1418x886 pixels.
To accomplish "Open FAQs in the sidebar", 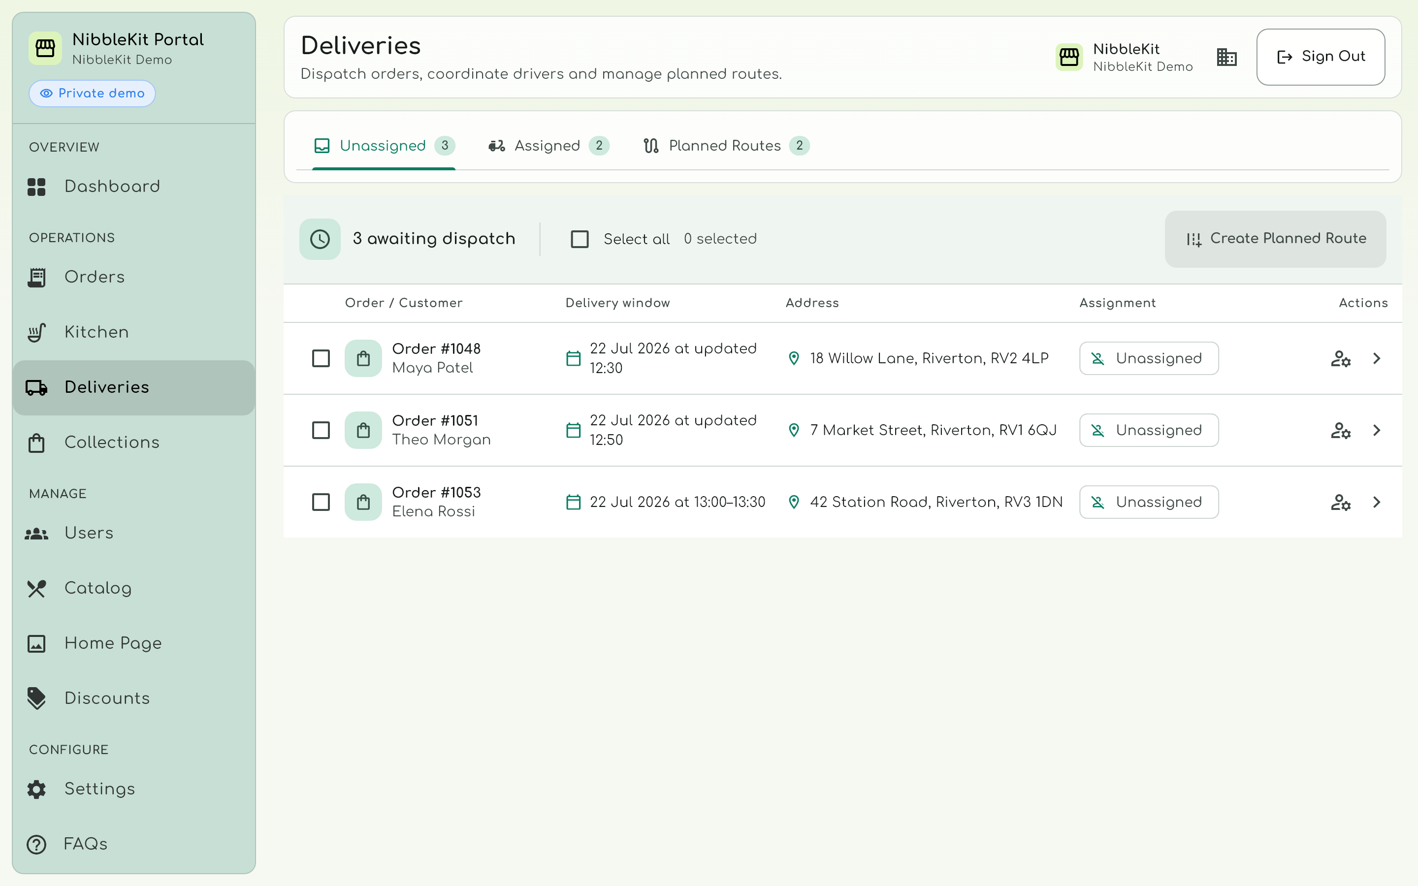I will tap(133, 844).
